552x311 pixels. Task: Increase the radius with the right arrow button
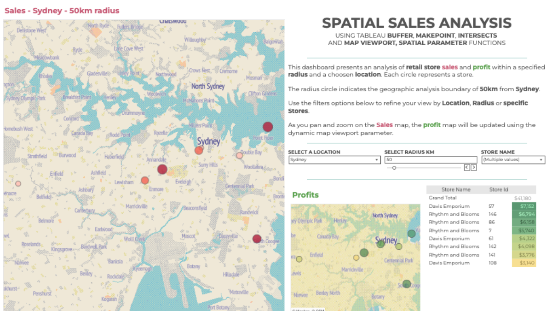(474, 168)
